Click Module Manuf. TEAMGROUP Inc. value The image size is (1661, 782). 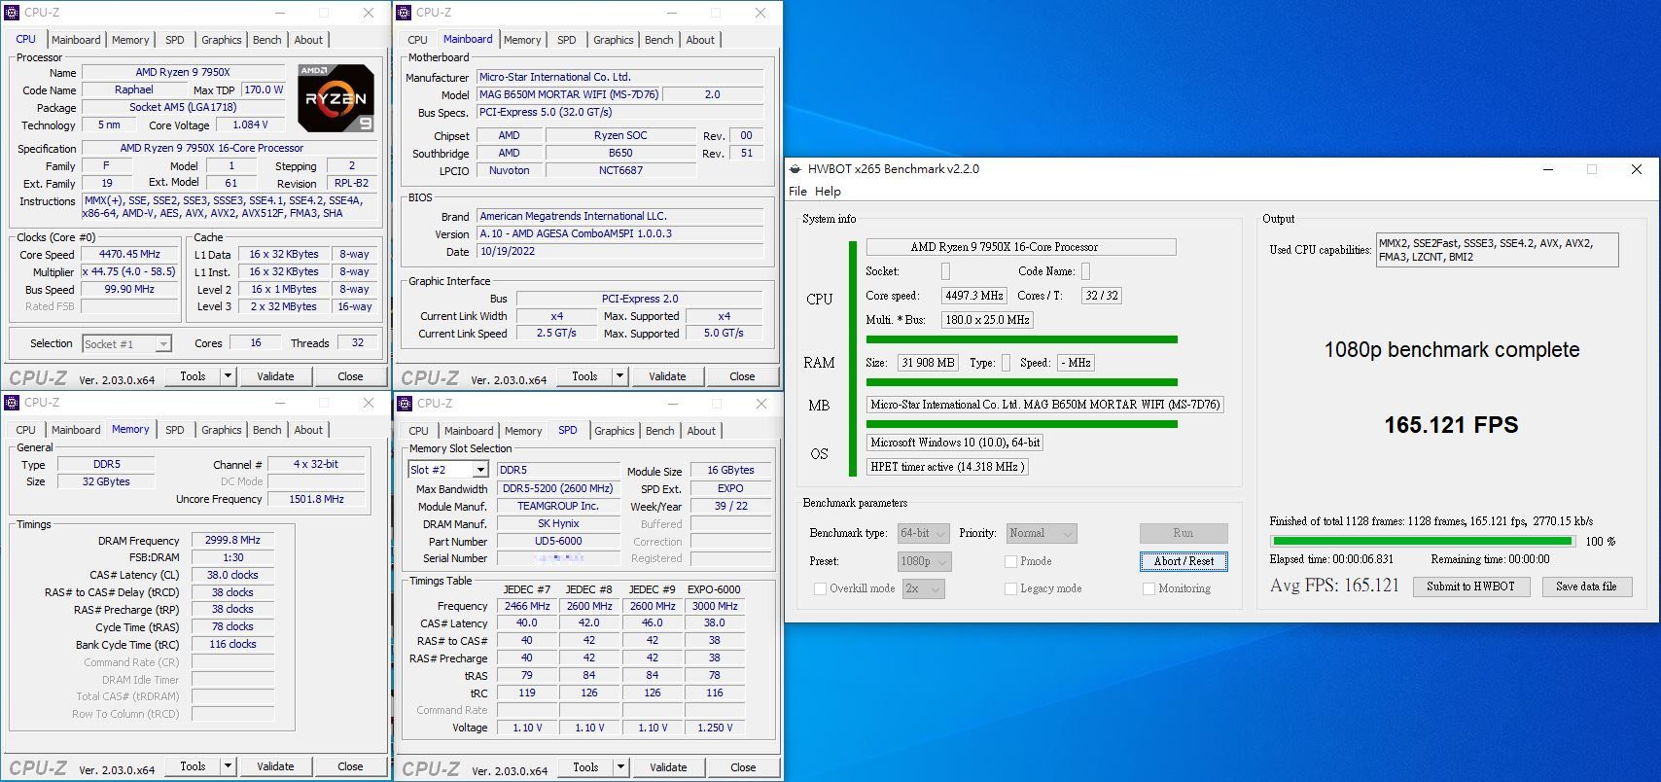point(558,506)
